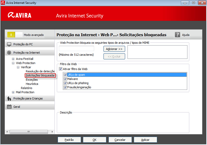Image resolution: width=207 pixels, height=145 pixels.
Task: Maximize the Avira Internet Security window
Action: tap(193, 3)
